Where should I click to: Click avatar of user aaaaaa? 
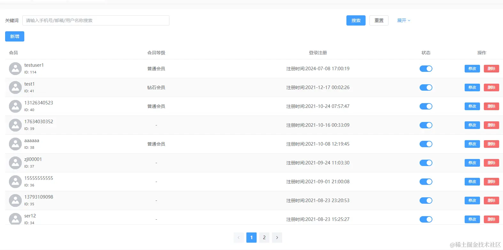pyautogui.click(x=15, y=144)
